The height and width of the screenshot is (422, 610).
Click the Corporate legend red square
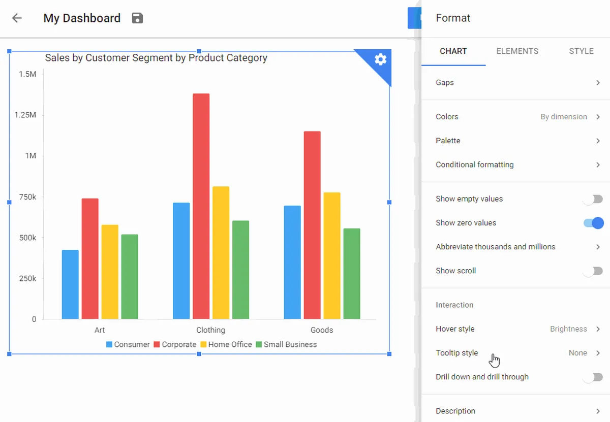(x=157, y=344)
